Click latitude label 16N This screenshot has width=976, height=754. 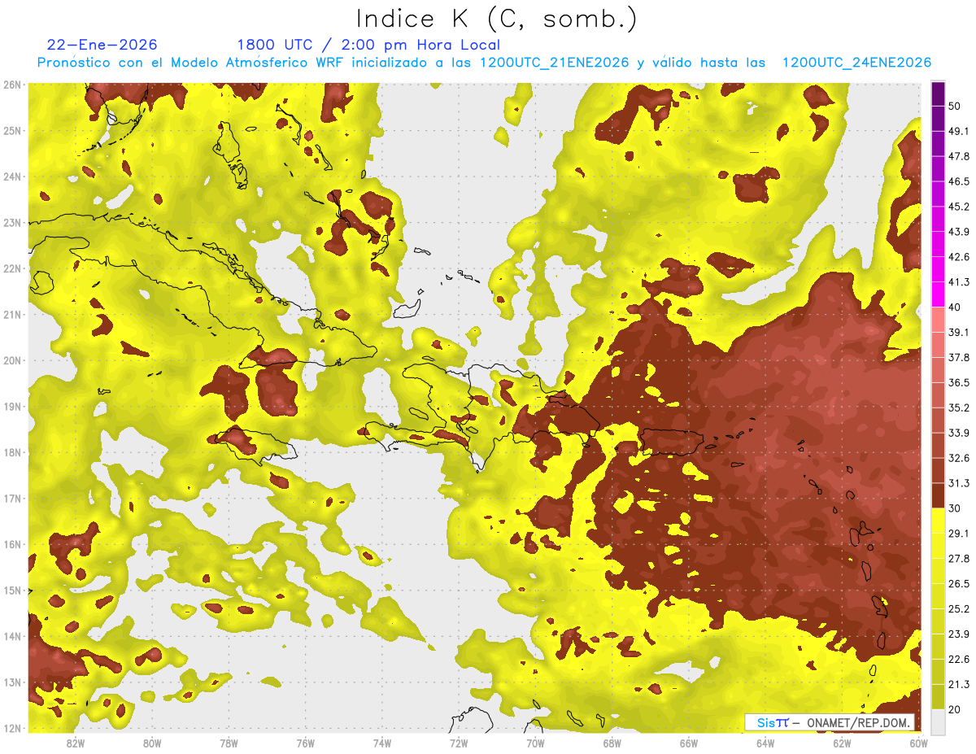point(12,544)
